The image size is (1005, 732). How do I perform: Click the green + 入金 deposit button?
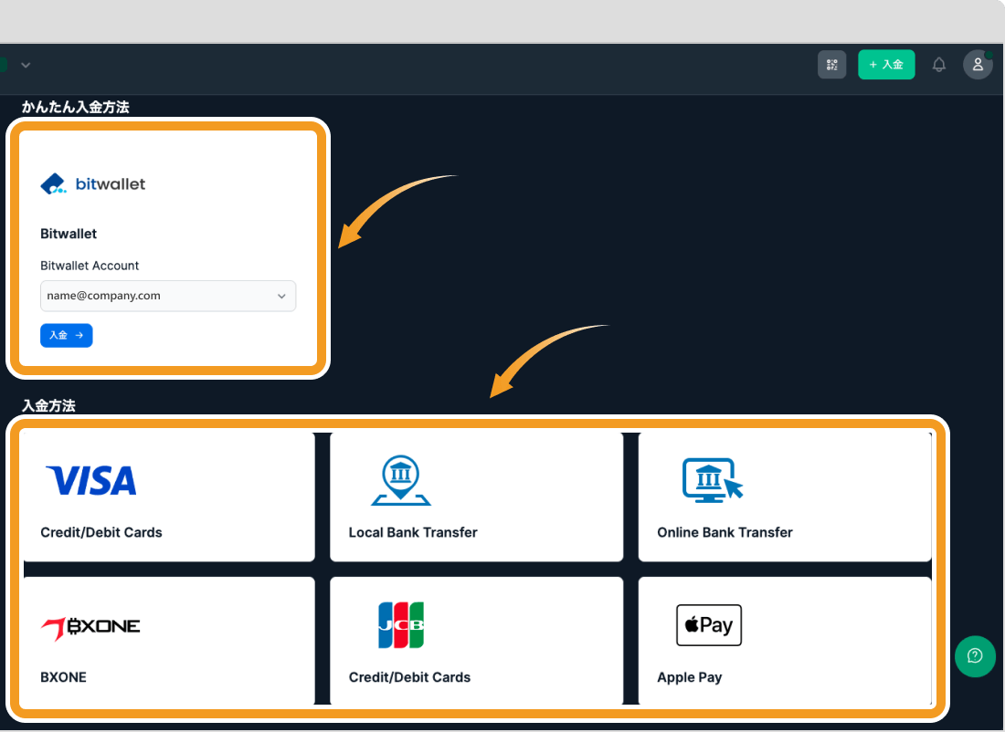[x=886, y=65]
